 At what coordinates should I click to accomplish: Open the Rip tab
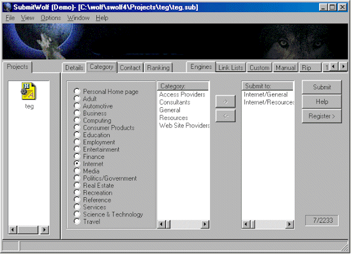310,68
